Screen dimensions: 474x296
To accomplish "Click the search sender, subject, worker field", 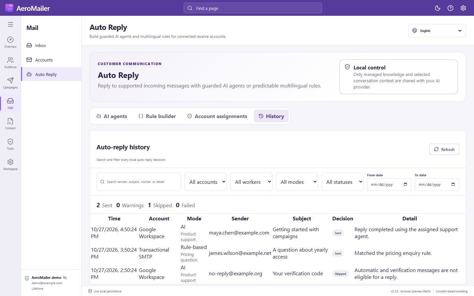I will coord(139,182).
